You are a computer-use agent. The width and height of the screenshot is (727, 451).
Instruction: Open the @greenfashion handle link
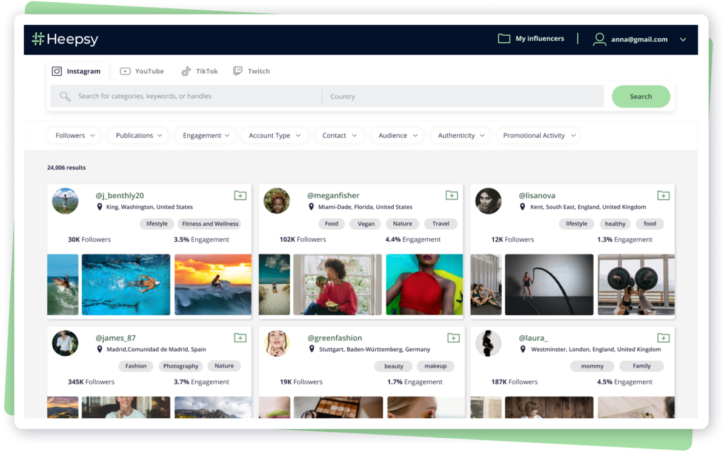pos(334,338)
